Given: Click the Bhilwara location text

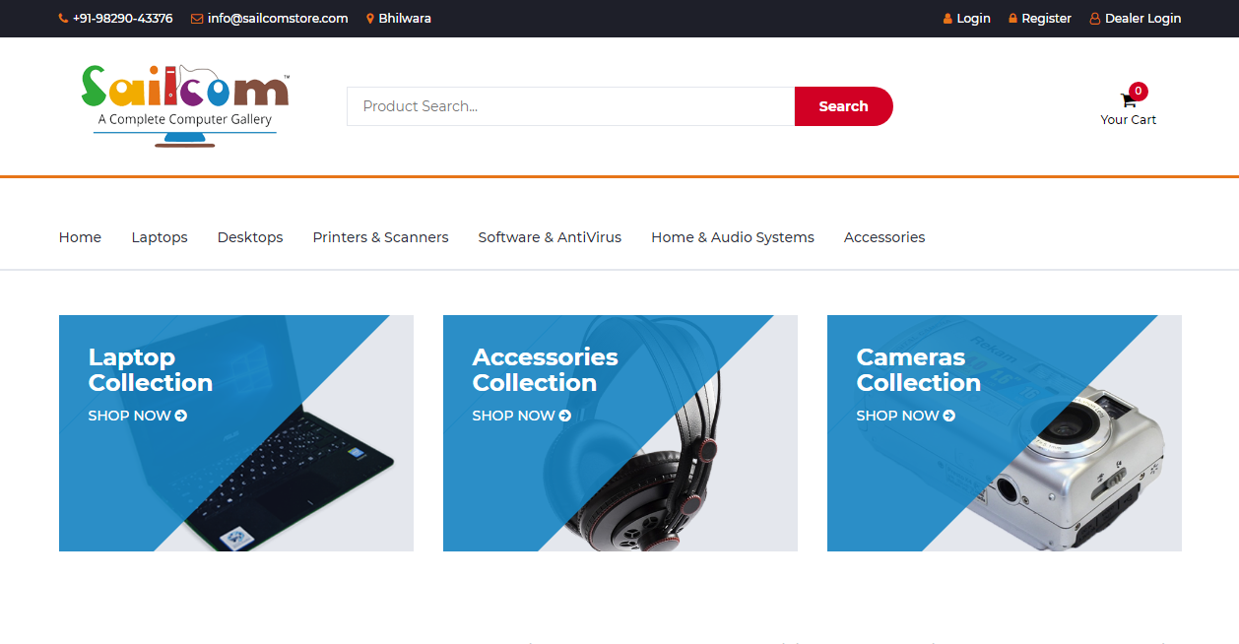Looking at the screenshot, I should coord(405,19).
